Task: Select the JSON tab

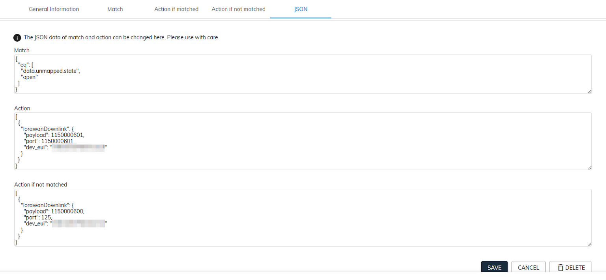Action: (x=301, y=9)
